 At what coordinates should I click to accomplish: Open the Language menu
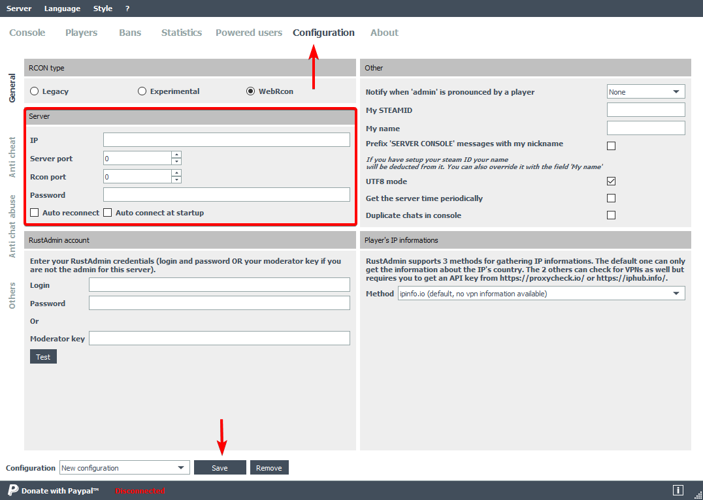62,8
